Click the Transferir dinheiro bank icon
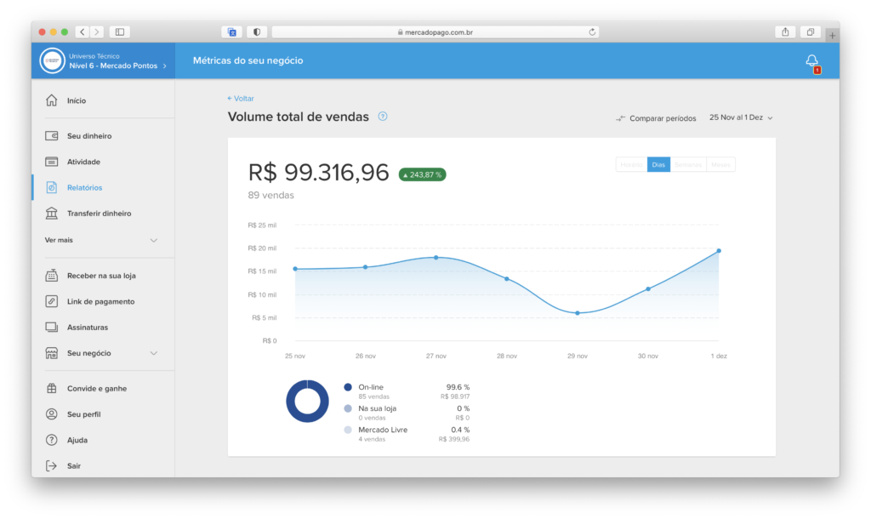 click(52, 214)
